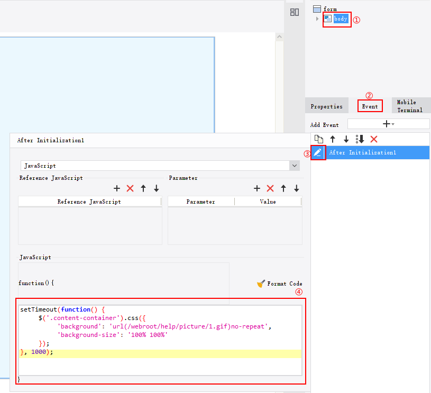Screen dimensions: 431x393
Task: Open the Mobile Terminal tab
Action: [x=410, y=106]
